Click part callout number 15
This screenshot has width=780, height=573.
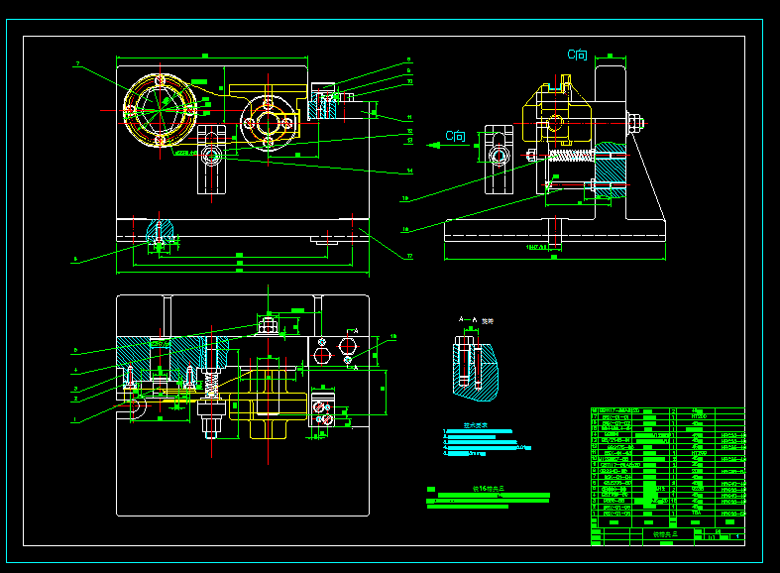(x=405, y=198)
